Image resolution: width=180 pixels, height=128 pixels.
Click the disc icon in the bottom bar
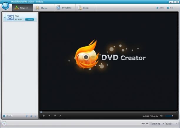click(x=4, y=124)
